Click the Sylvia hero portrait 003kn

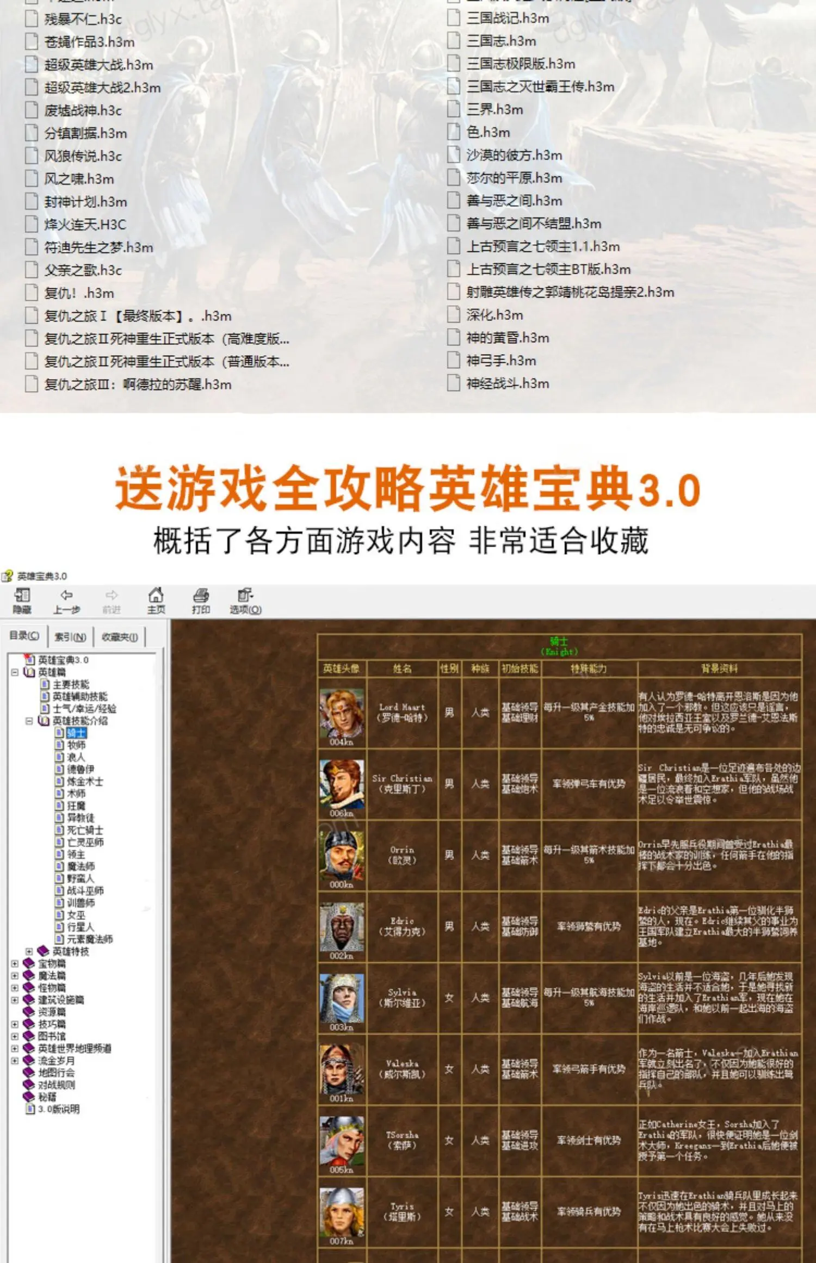tap(342, 998)
